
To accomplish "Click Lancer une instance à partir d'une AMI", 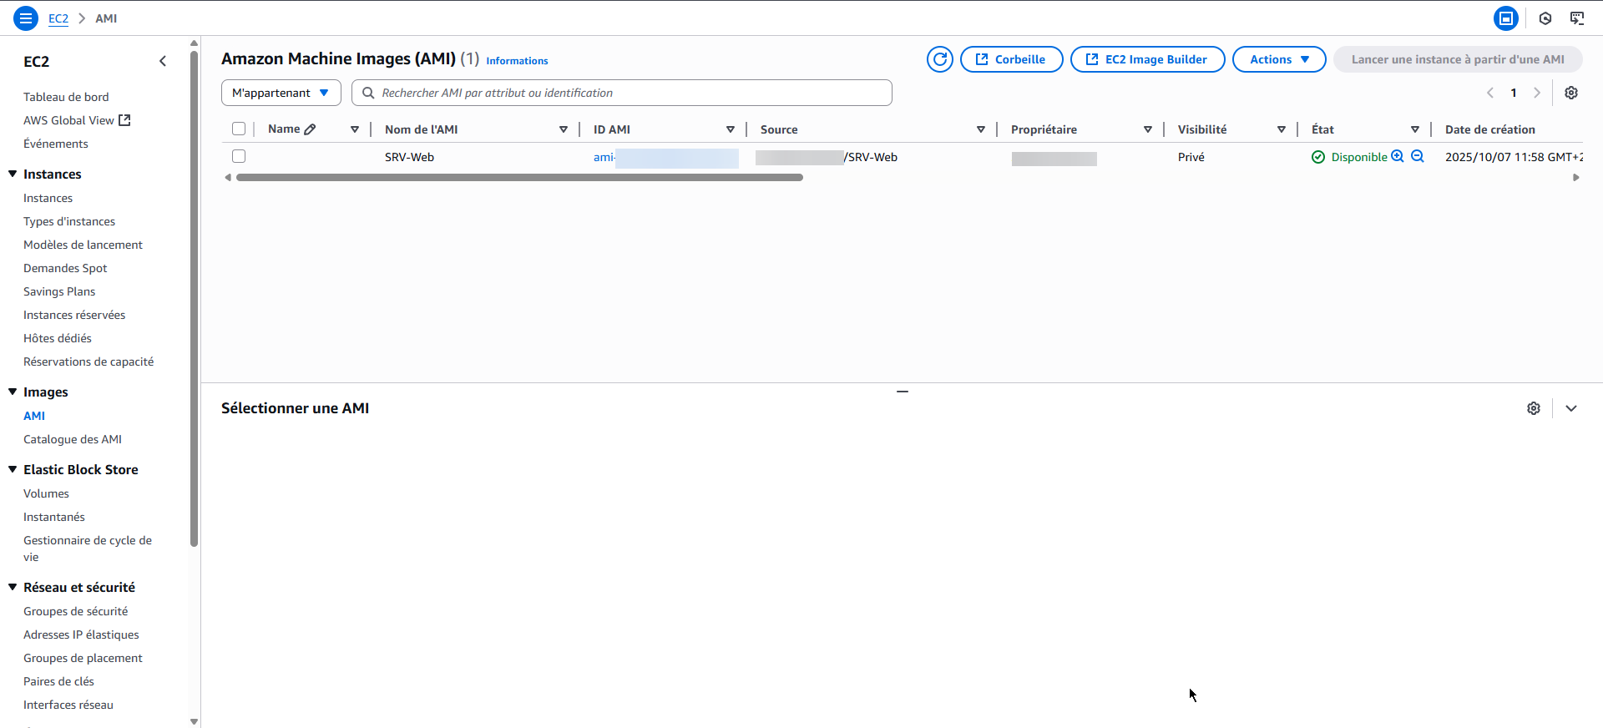I will [1458, 59].
